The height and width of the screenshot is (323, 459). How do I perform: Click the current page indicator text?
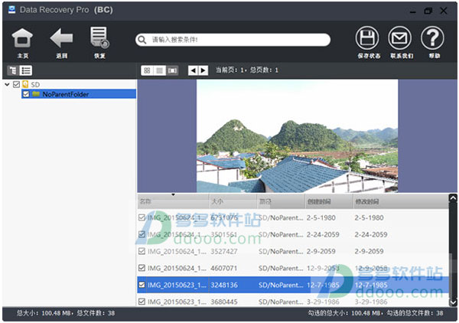coord(247,70)
